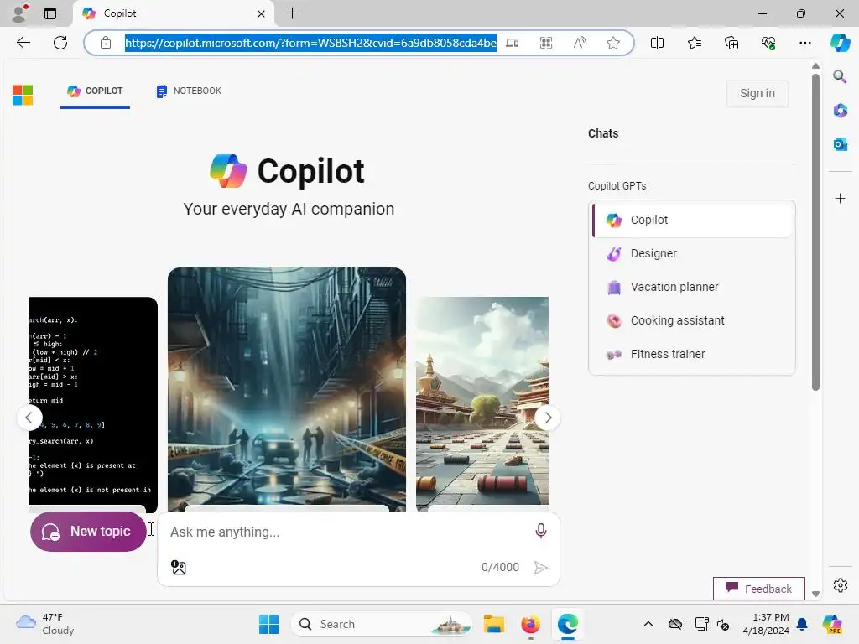Open the Feedback button
Viewport: 859px width, 644px height.
click(x=758, y=589)
